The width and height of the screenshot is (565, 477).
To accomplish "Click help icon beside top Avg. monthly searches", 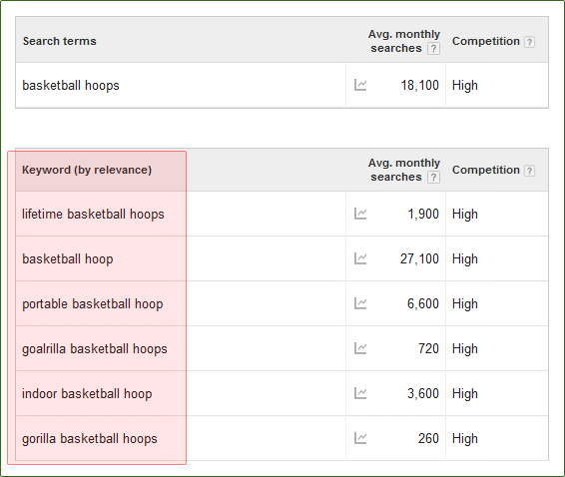I will (x=433, y=48).
